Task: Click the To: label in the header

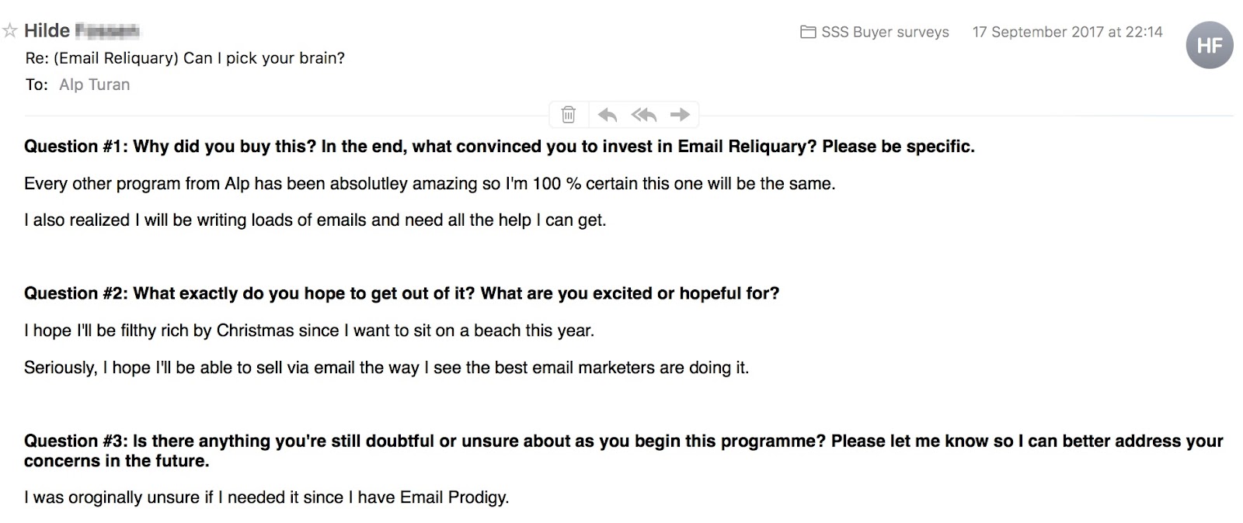Action: pos(37,85)
